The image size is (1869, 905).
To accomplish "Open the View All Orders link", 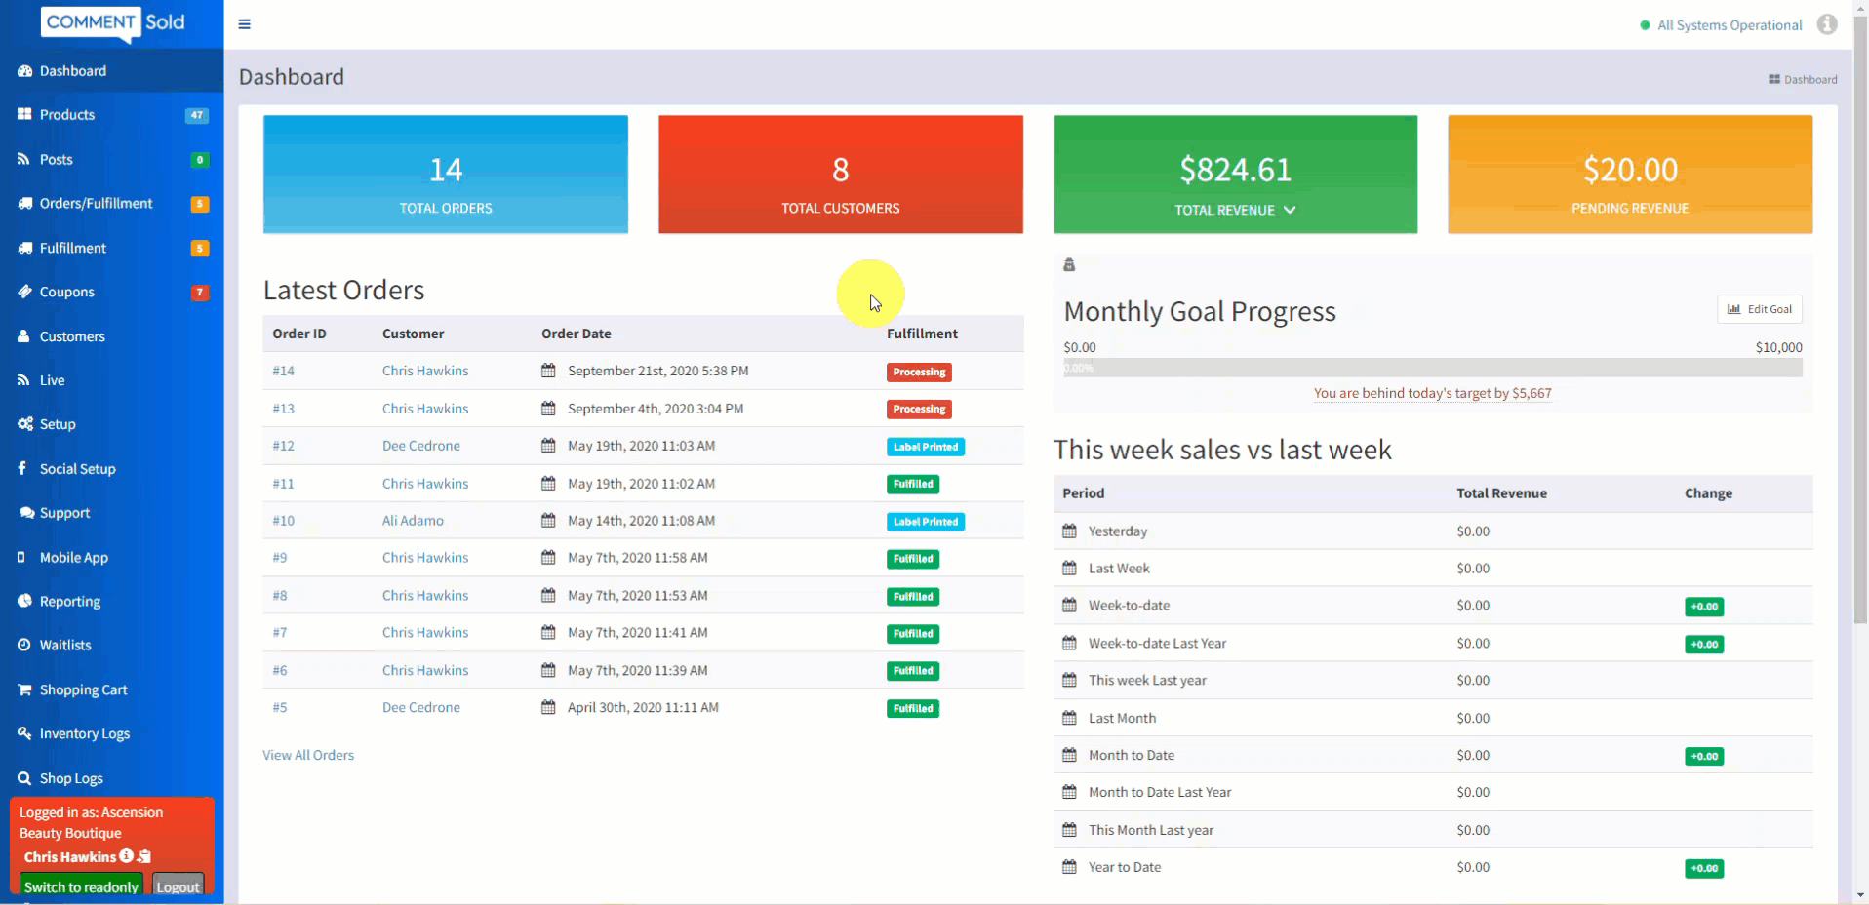I will point(308,755).
